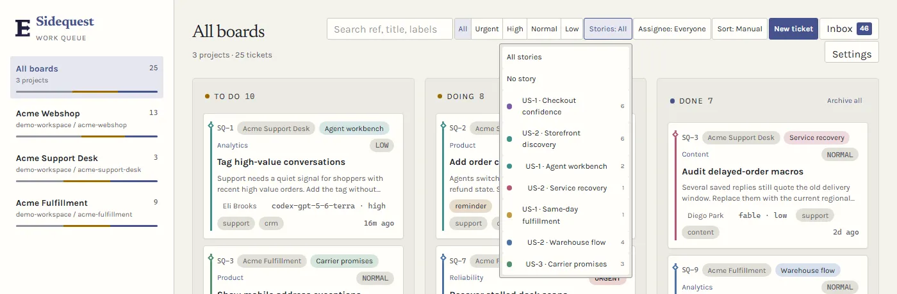Click the TO DO column header
This screenshot has width=897, height=294.
pos(230,97)
